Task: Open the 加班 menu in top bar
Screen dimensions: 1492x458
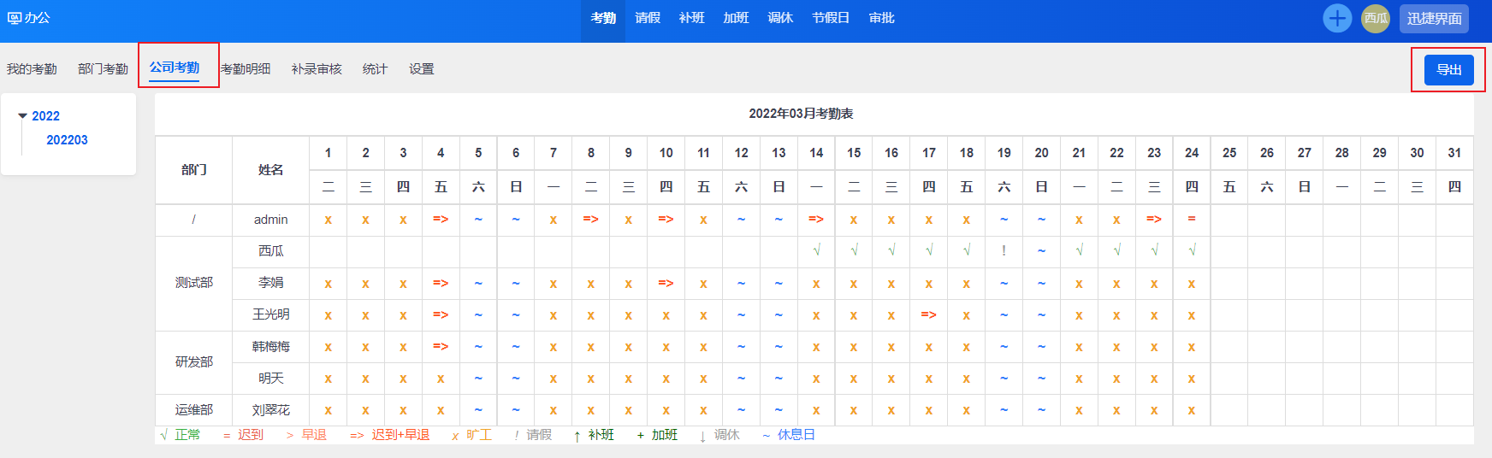Action: (x=736, y=18)
